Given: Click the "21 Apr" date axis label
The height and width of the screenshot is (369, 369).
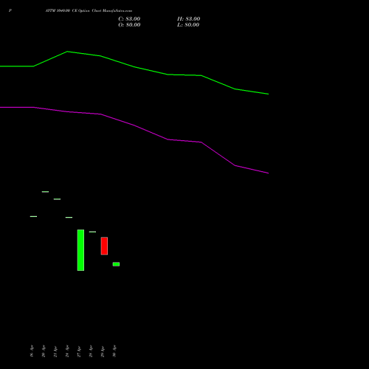Looking at the screenshot, I should pos(55,351).
